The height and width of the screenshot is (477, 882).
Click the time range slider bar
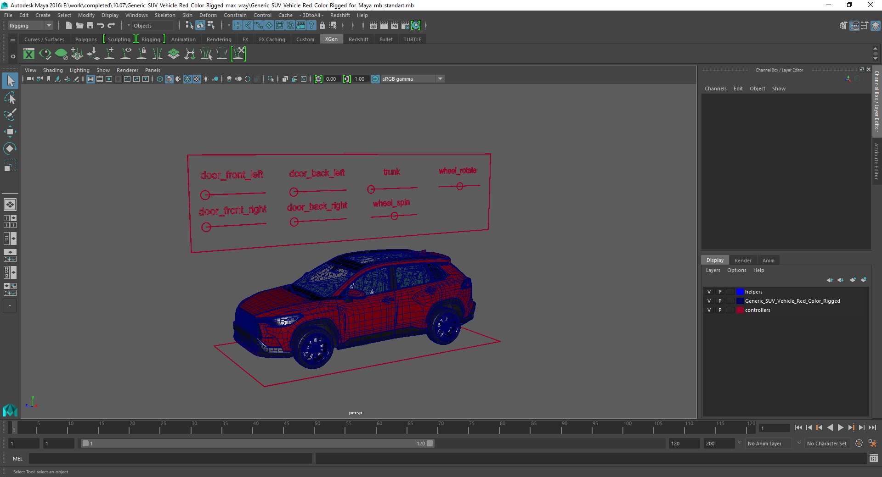click(x=257, y=444)
